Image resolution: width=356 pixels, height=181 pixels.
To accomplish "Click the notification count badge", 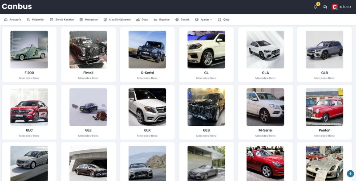I will tap(318, 4).
